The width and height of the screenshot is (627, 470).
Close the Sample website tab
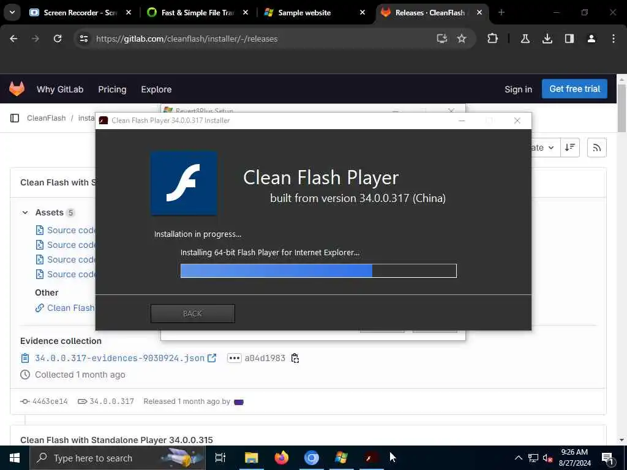tap(362, 12)
